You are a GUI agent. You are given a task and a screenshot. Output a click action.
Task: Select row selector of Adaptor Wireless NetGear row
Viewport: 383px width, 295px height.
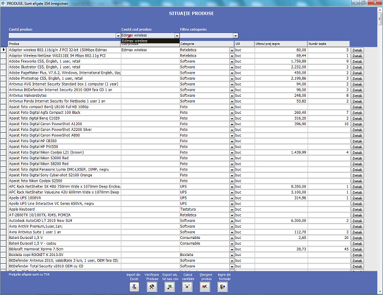coord(3,56)
